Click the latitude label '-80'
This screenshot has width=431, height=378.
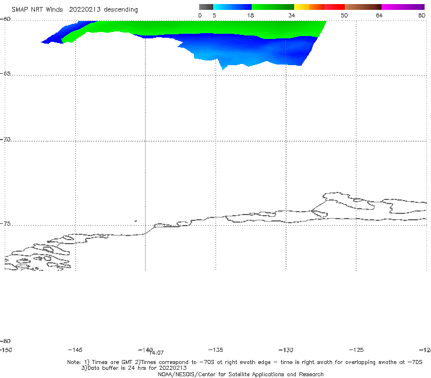[5, 341]
